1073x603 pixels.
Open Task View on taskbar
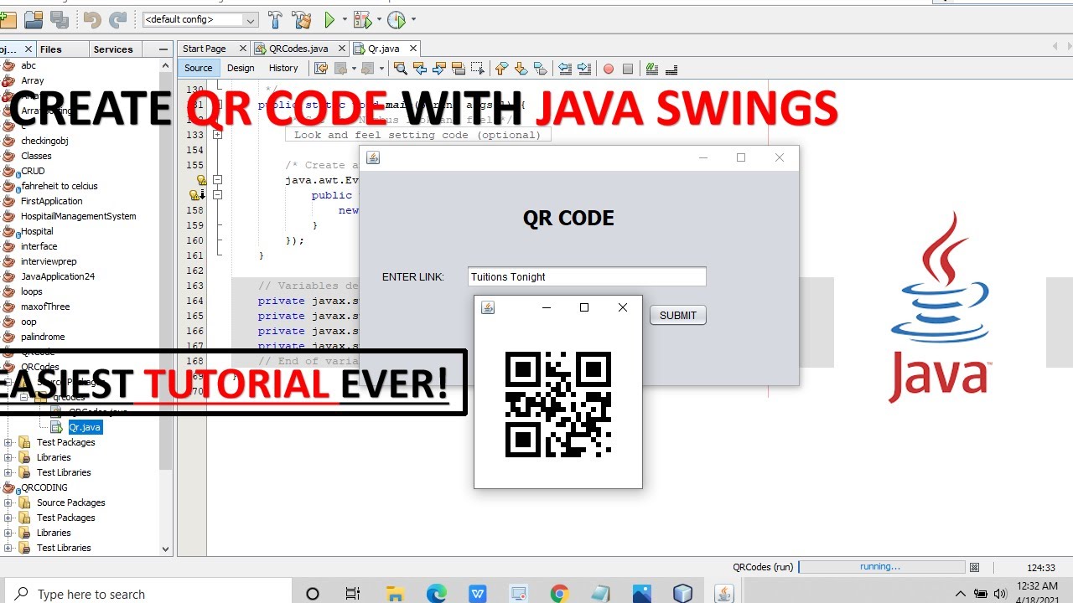pyautogui.click(x=353, y=594)
